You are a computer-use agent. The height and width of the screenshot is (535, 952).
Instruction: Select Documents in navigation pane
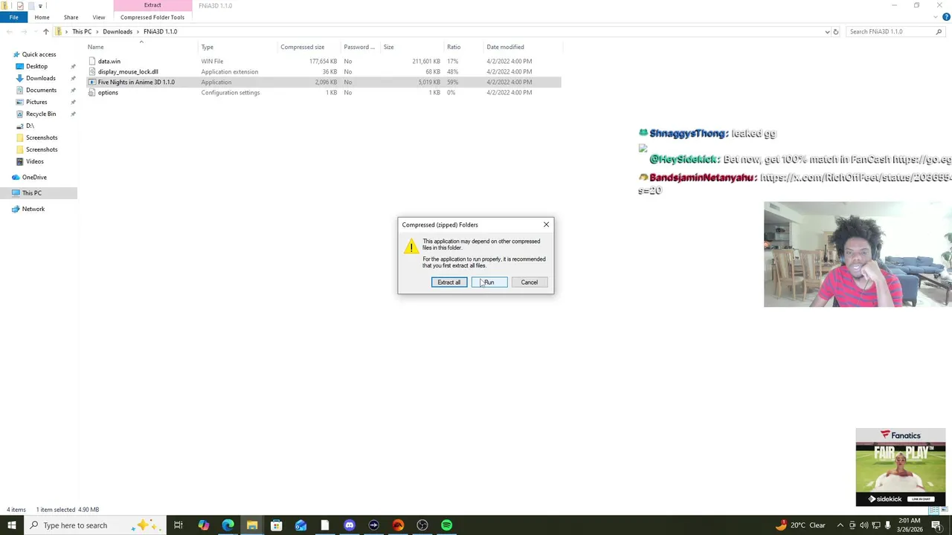pyautogui.click(x=41, y=90)
